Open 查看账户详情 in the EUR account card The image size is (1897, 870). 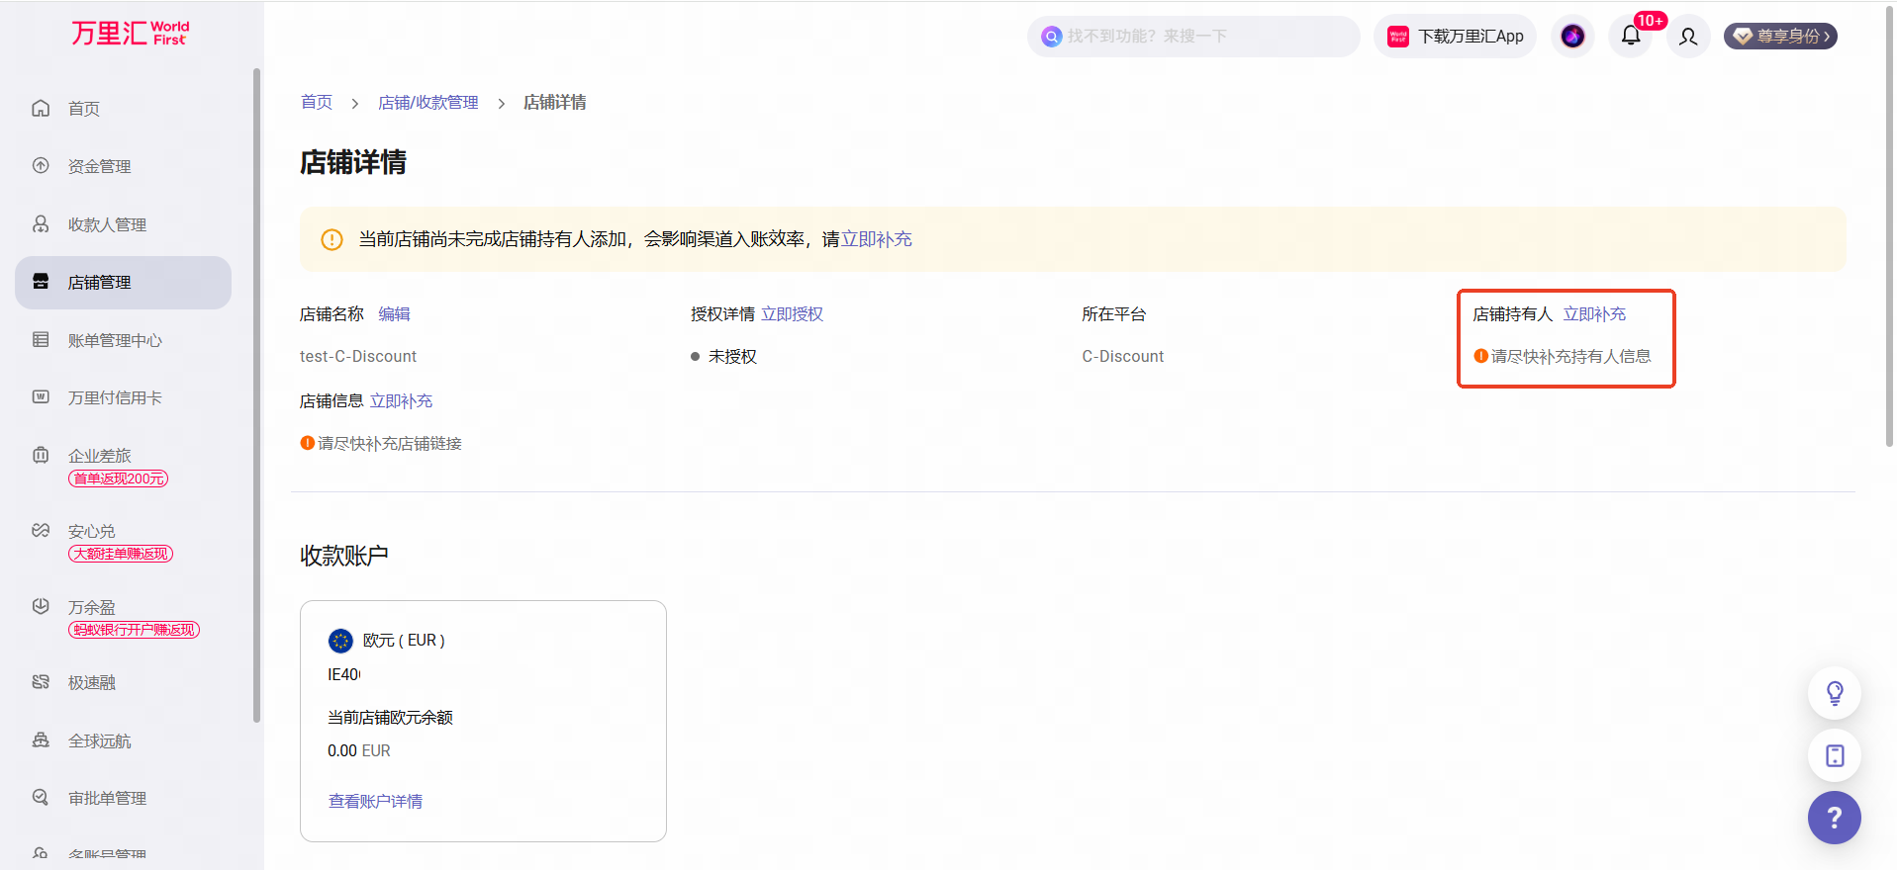375,802
